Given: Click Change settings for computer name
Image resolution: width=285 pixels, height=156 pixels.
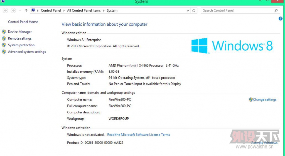Looking at the screenshot, I should (264, 99).
